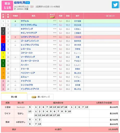Click the VIP badge on 買い目オッズ tab
Image resolution: width=120 pixels, height=133 pixels.
coord(34,97)
